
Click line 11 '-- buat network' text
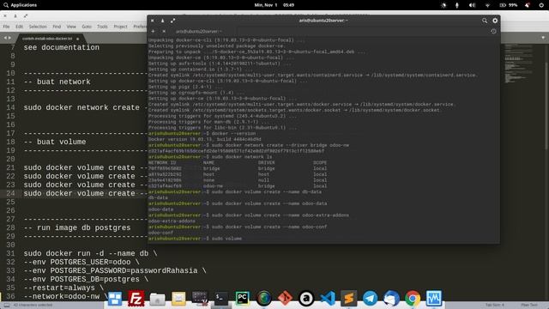(57, 82)
